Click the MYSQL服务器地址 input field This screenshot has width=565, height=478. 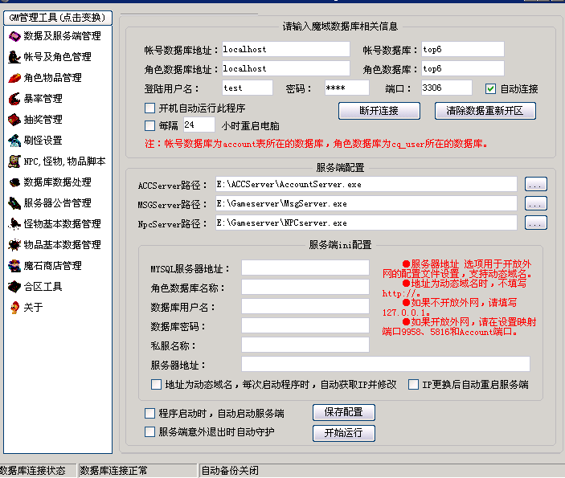tap(305, 268)
